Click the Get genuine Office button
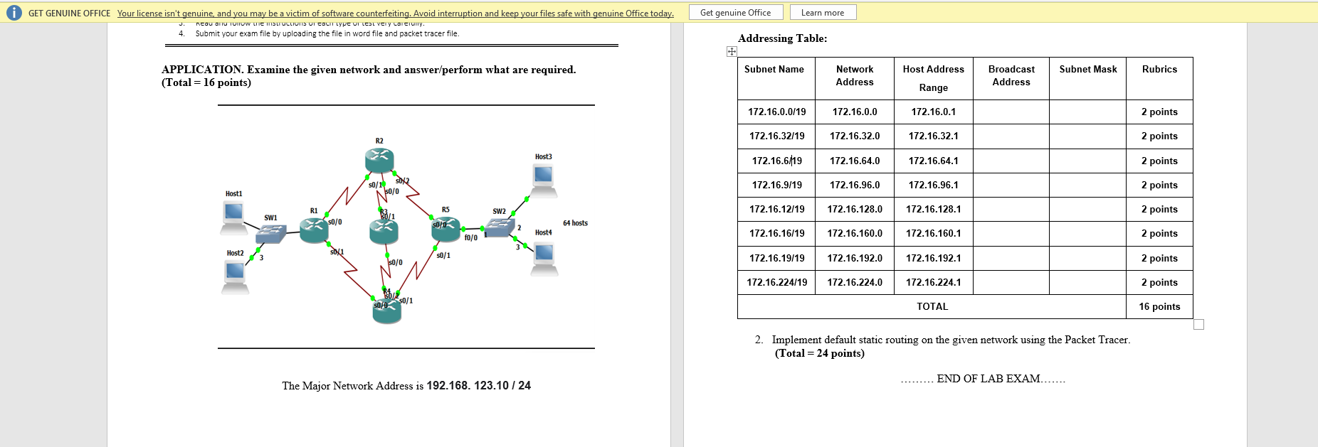Viewport: 1318px width, 447px height. click(736, 13)
